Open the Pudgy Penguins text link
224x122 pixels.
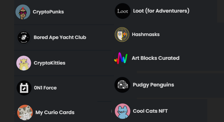click(x=153, y=85)
